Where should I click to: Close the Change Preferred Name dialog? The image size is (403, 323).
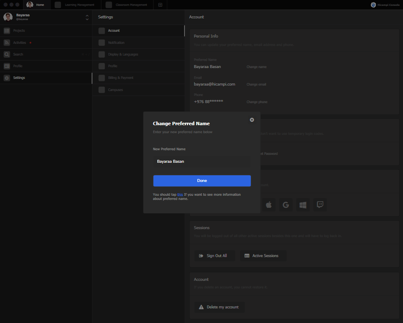(252, 120)
